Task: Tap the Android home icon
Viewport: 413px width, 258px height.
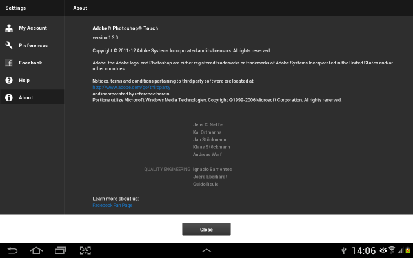Action: pos(36,250)
